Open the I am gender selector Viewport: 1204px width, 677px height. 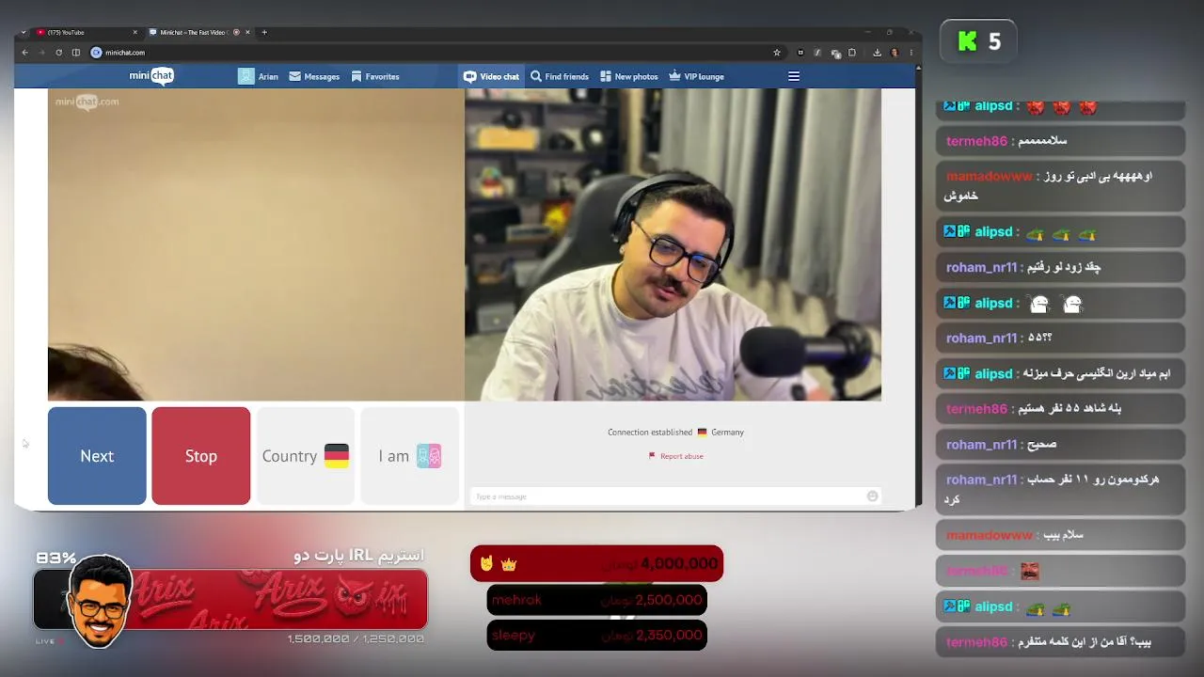409,456
